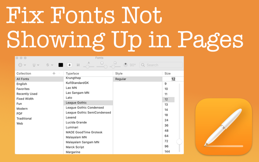
Task: Select the Fixed Width collection
Action: click(39, 99)
